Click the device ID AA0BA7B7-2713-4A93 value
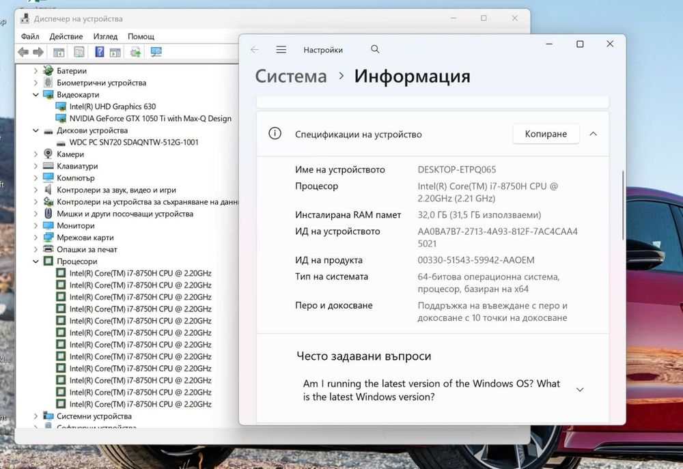The height and width of the screenshot is (469, 683). pyautogui.click(x=497, y=238)
